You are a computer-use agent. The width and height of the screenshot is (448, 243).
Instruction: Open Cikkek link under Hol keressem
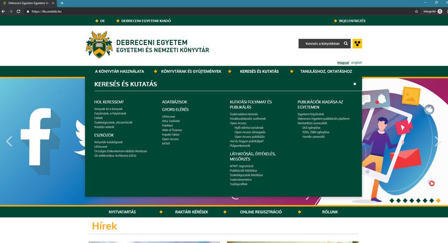(98, 118)
